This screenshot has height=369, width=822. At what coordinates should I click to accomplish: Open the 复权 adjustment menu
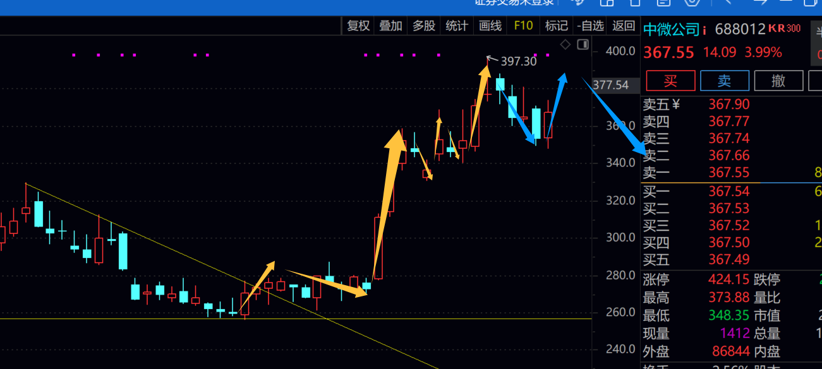click(358, 26)
